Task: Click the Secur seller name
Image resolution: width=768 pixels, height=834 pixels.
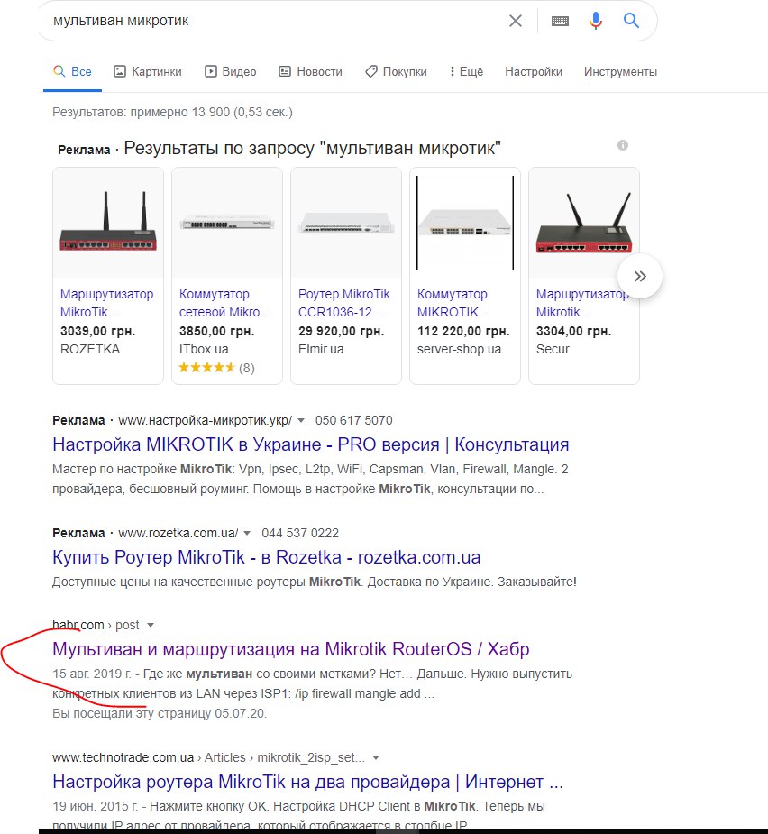Action: coord(553,350)
